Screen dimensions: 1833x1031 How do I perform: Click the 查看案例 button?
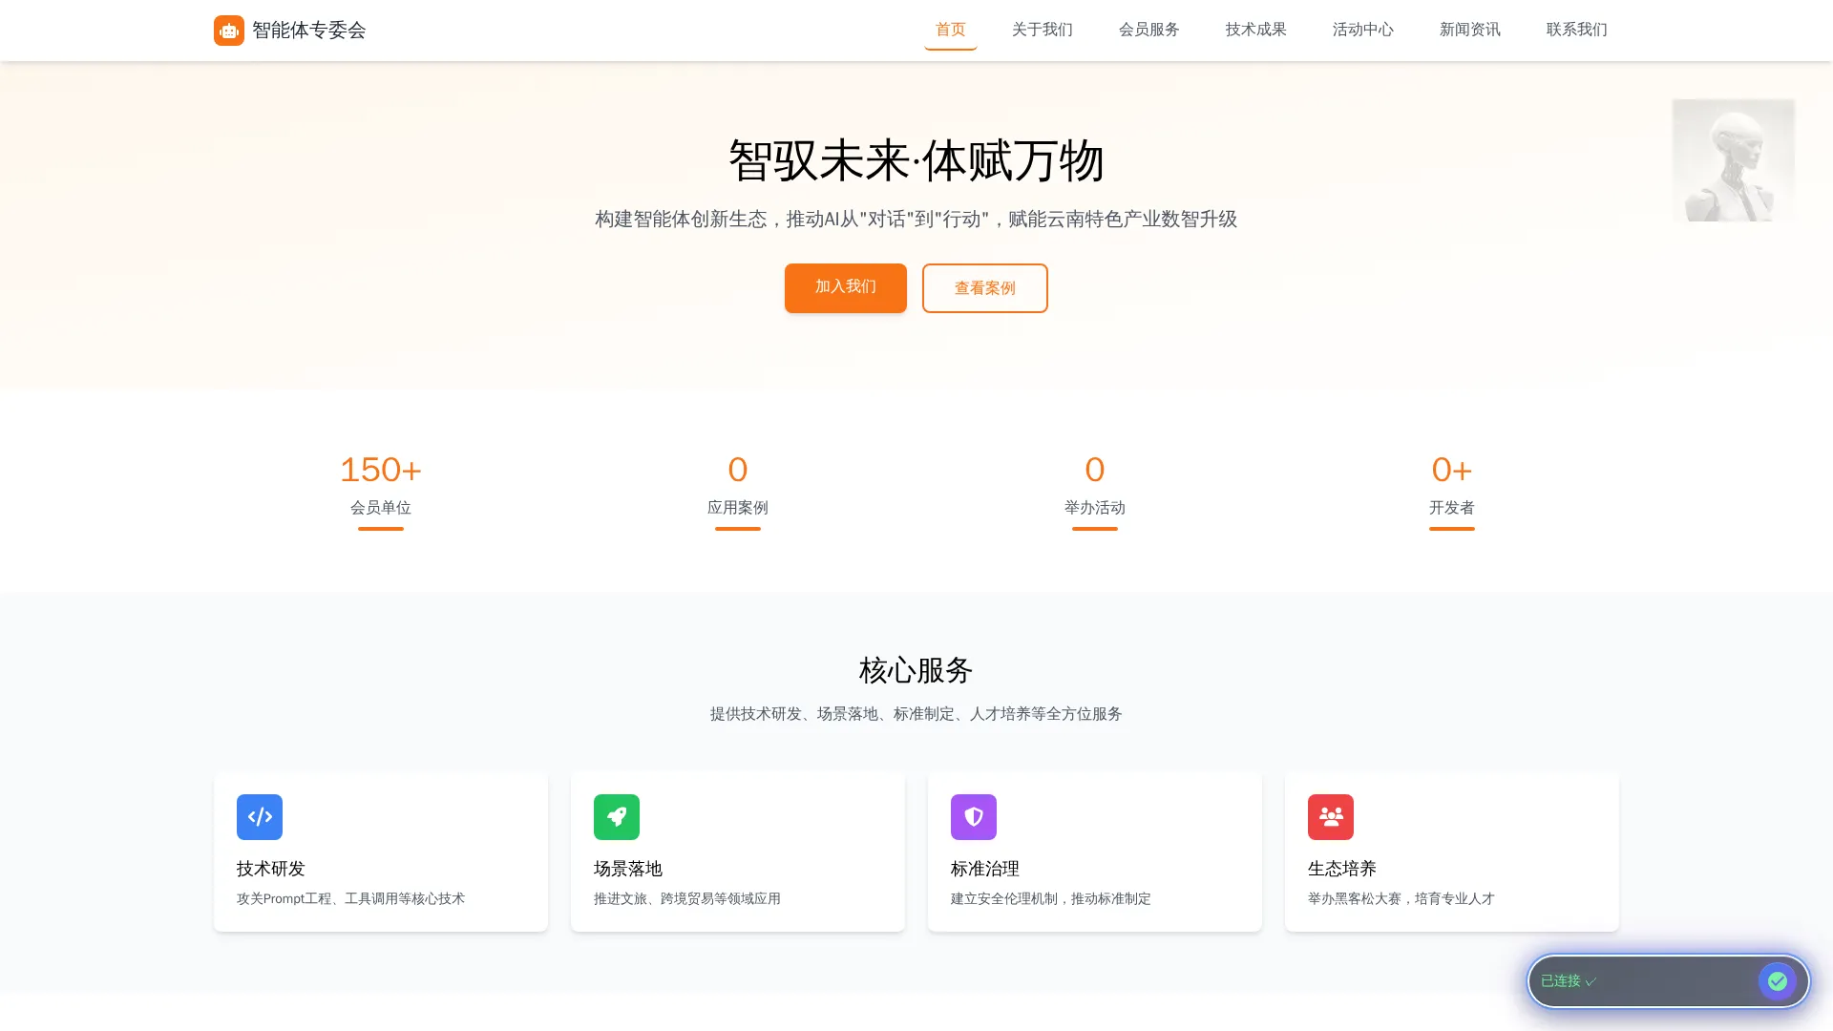pyautogui.click(x=984, y=287)
